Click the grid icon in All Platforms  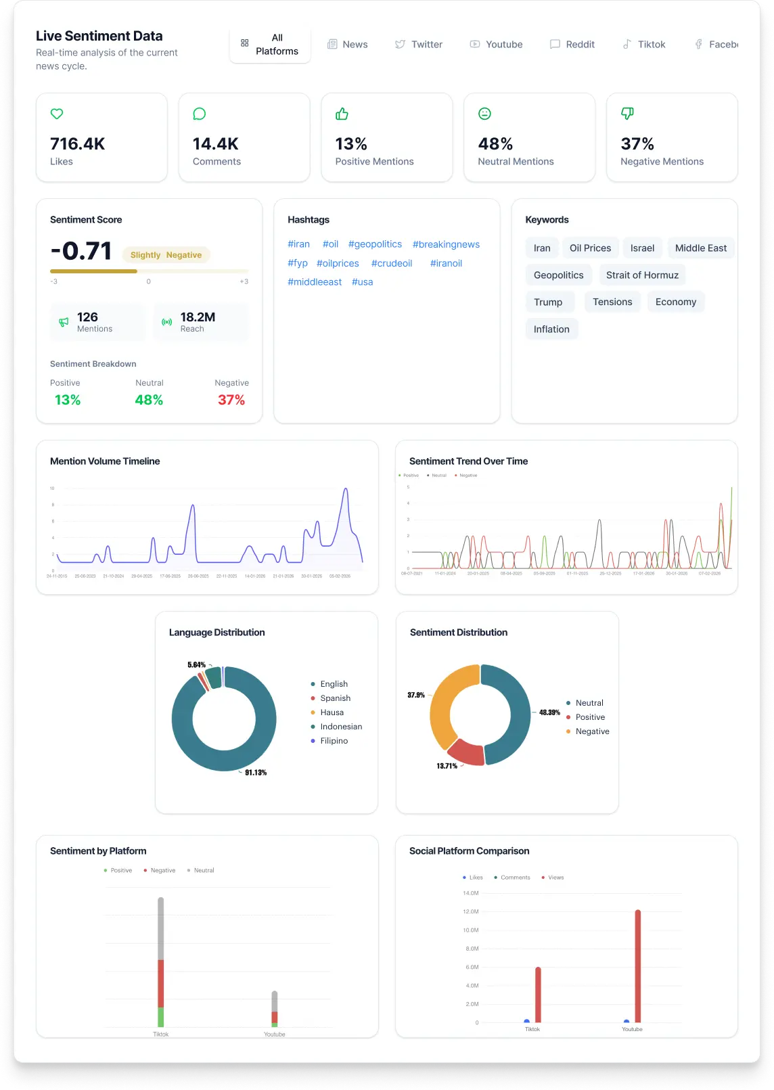(245, 43)
